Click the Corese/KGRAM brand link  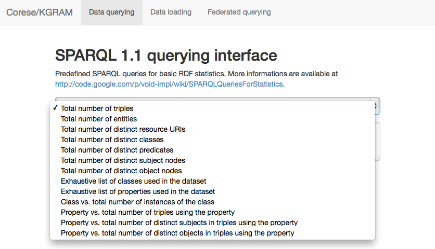pos(40,12)
